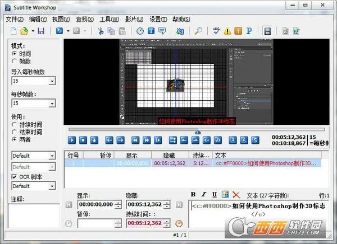Image resolution: width=337 pixels, height=244 pixels.
Task: Open the 查找 menu
Action: pyautogui.click(x=85, y=19)
